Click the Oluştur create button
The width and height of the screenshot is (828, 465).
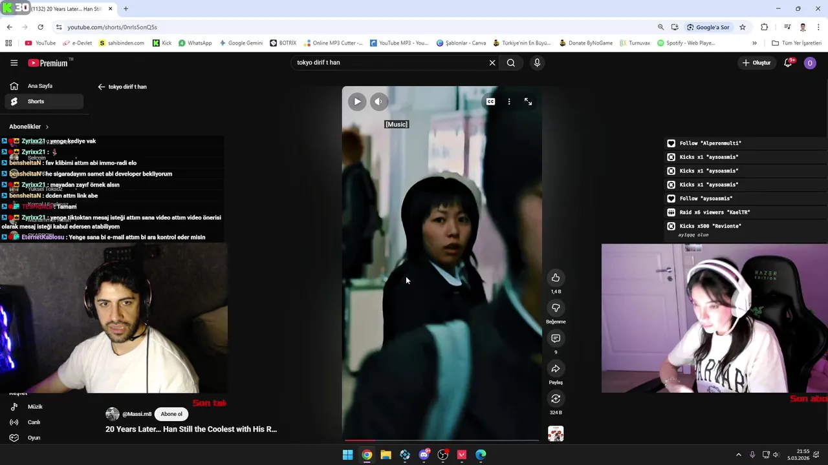pyautogui.click(x=756, y=63)
